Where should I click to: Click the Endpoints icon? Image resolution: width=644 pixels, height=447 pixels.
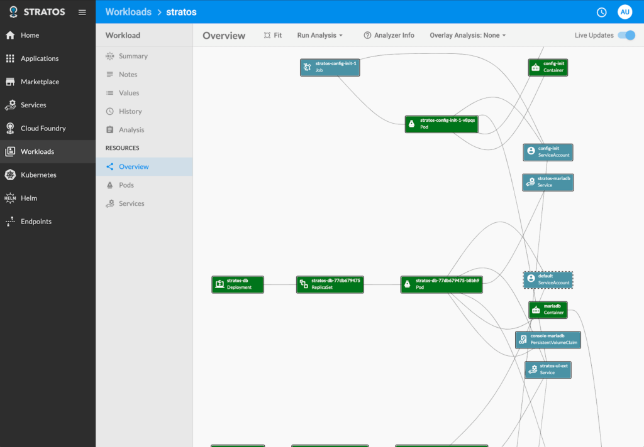[x=10, y=222]
